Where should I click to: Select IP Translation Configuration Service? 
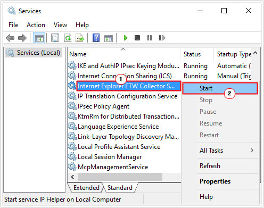tap(127, 96)
